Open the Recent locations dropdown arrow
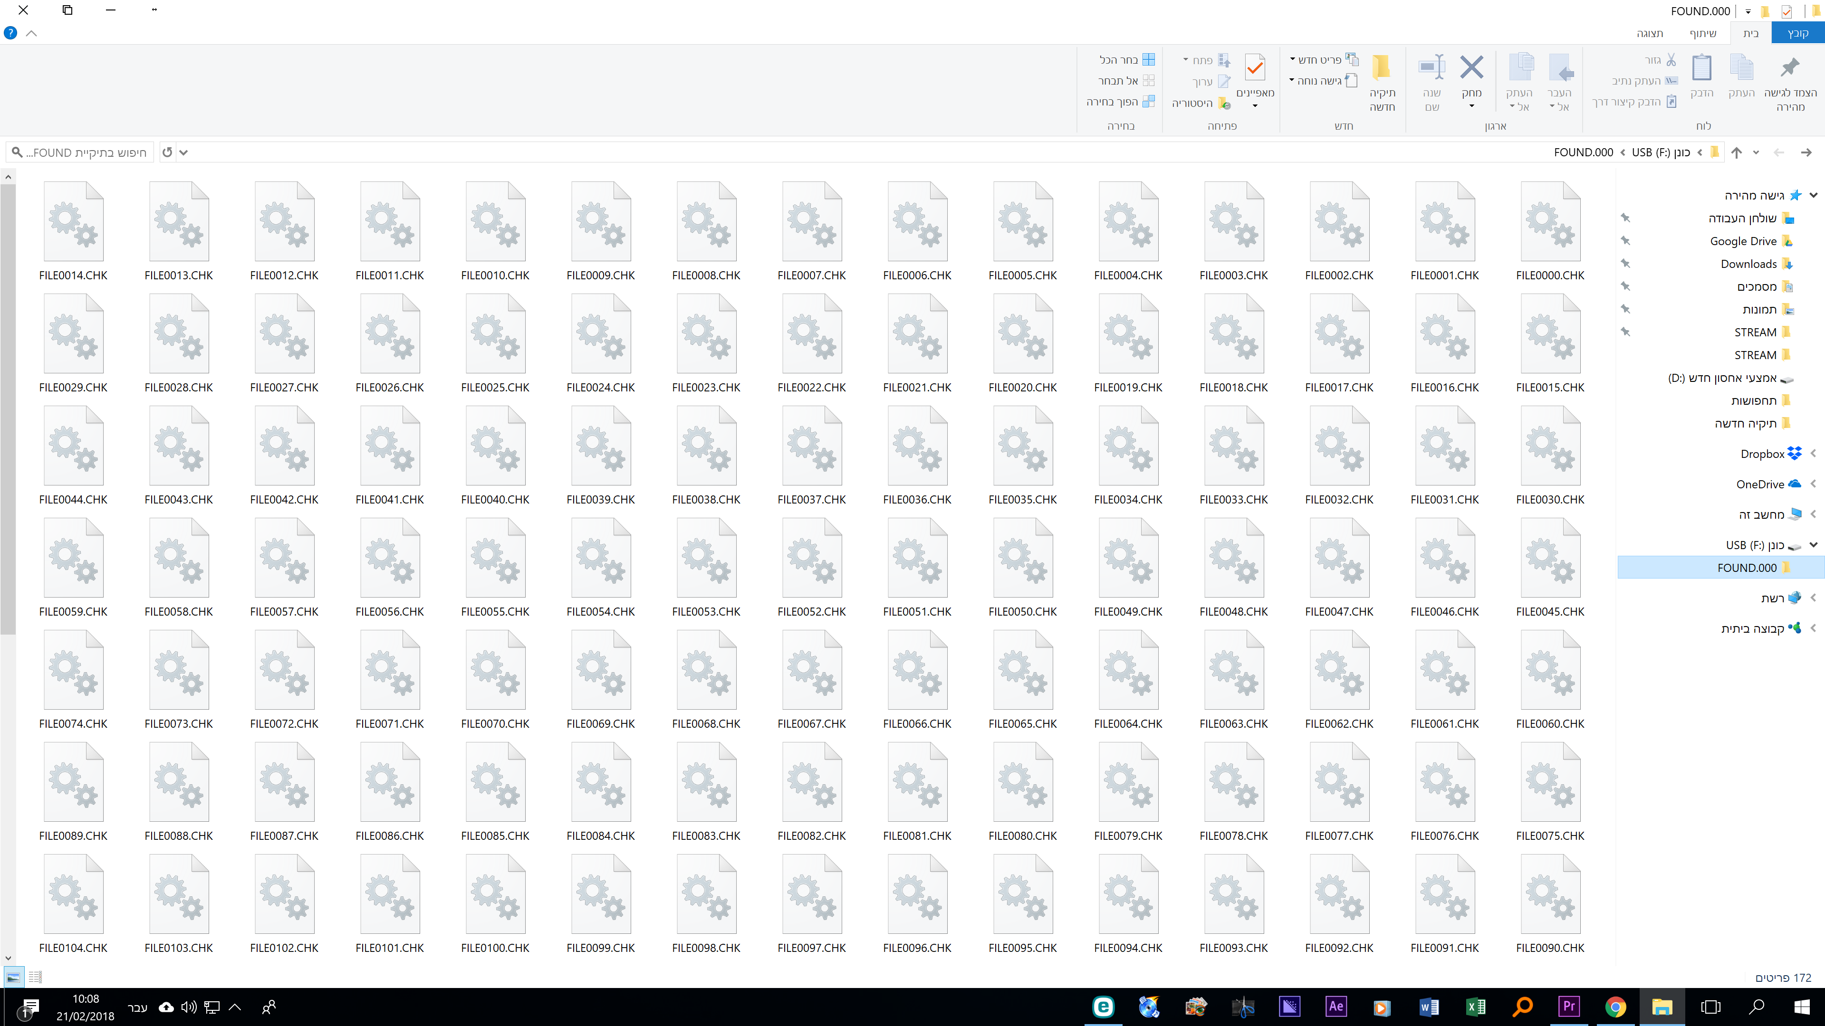The image size is (1825, 1026). 1756,152
